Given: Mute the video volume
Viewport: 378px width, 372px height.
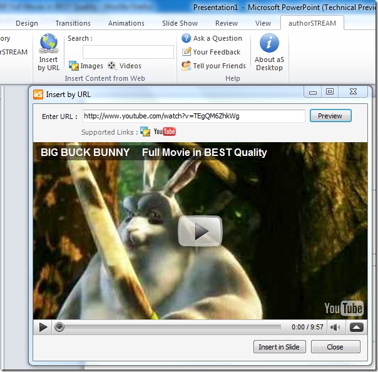Looking at the screenshot, I should pyautogui.click(x=335, y=328).
